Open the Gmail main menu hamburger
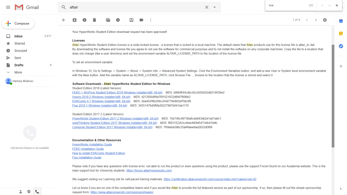347x195 pixels. point(8,7)
